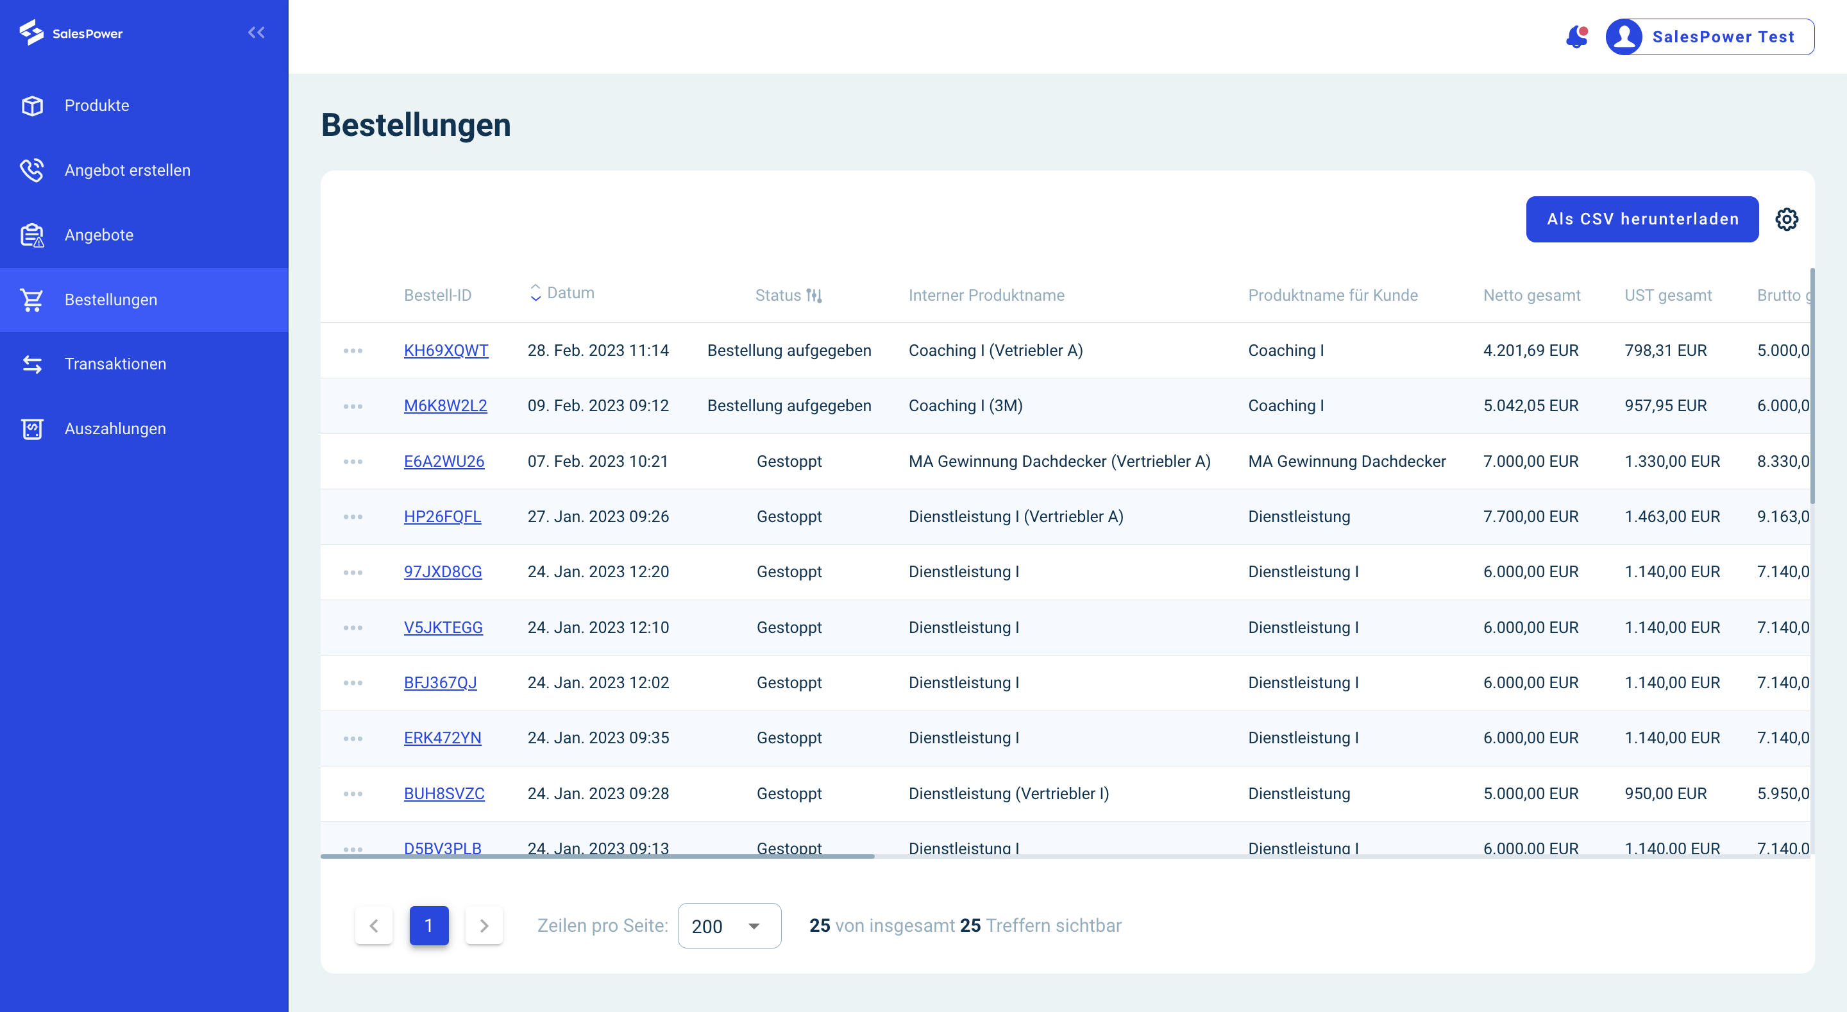Open row actions for E6A2WU26

pyautogui.click(x=353, y=461)
